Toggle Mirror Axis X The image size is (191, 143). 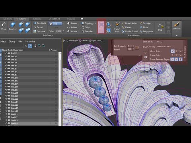click(x=172, y=51)
